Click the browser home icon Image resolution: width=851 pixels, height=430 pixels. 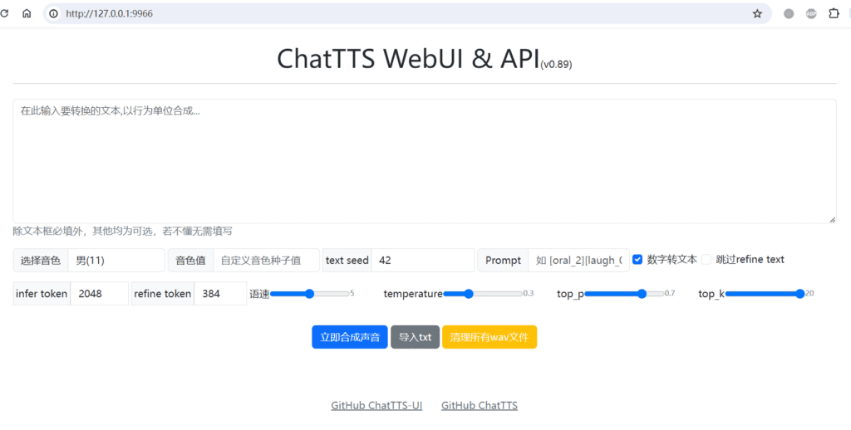(x=27, y=13)
